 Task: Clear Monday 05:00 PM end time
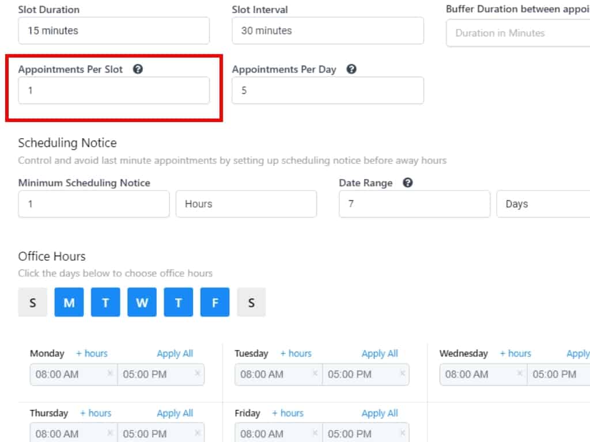[197, 374]
